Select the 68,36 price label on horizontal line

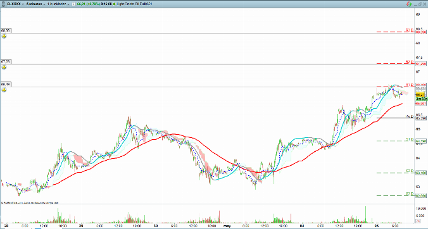coord(6,30)
